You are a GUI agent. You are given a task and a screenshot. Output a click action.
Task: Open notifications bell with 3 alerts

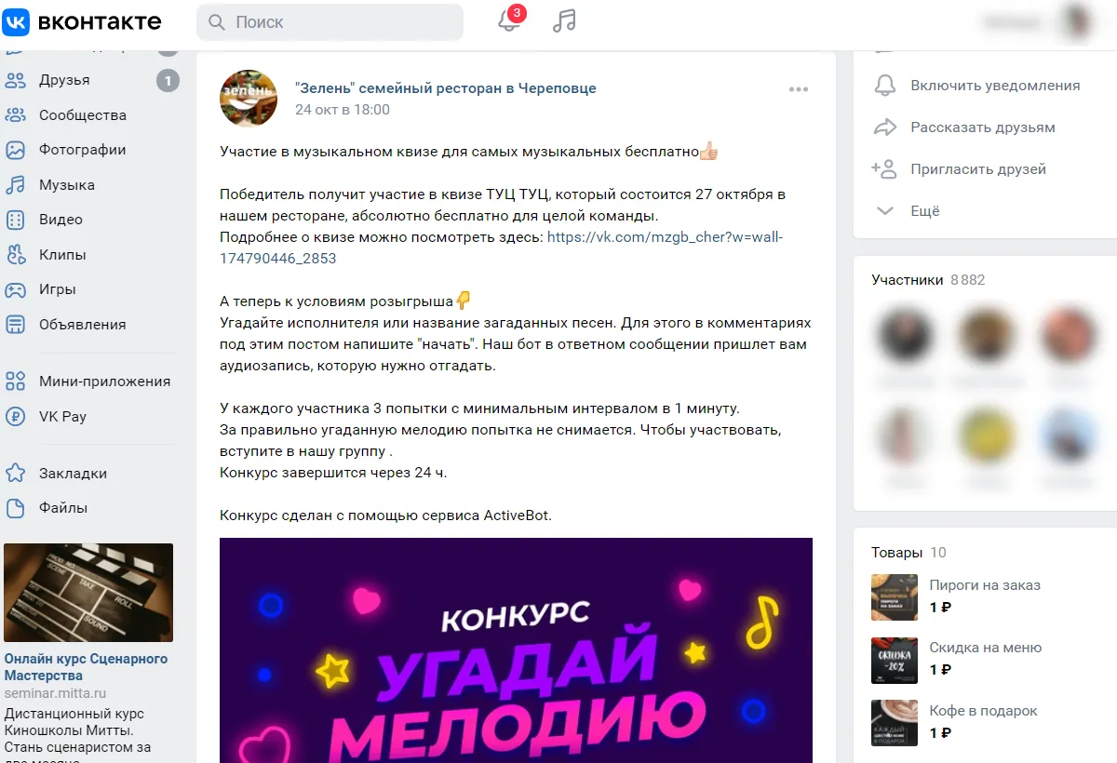point(510,20)
